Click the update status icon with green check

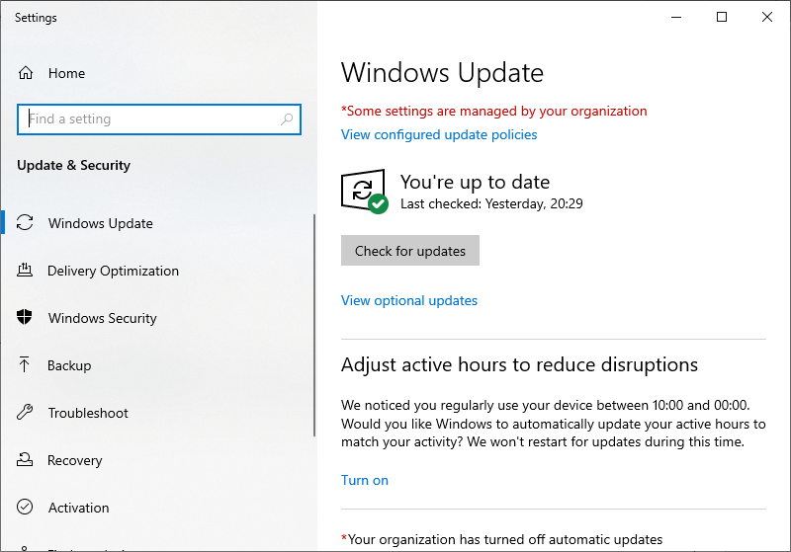point(364,192)
